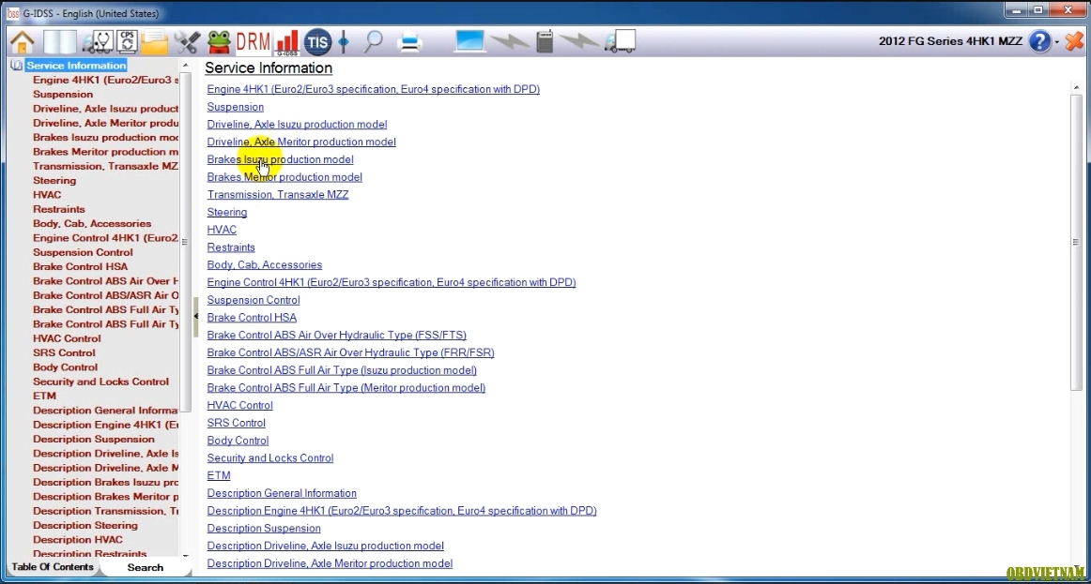Click the left tree scrollbar down arrow

coord(185,556)
